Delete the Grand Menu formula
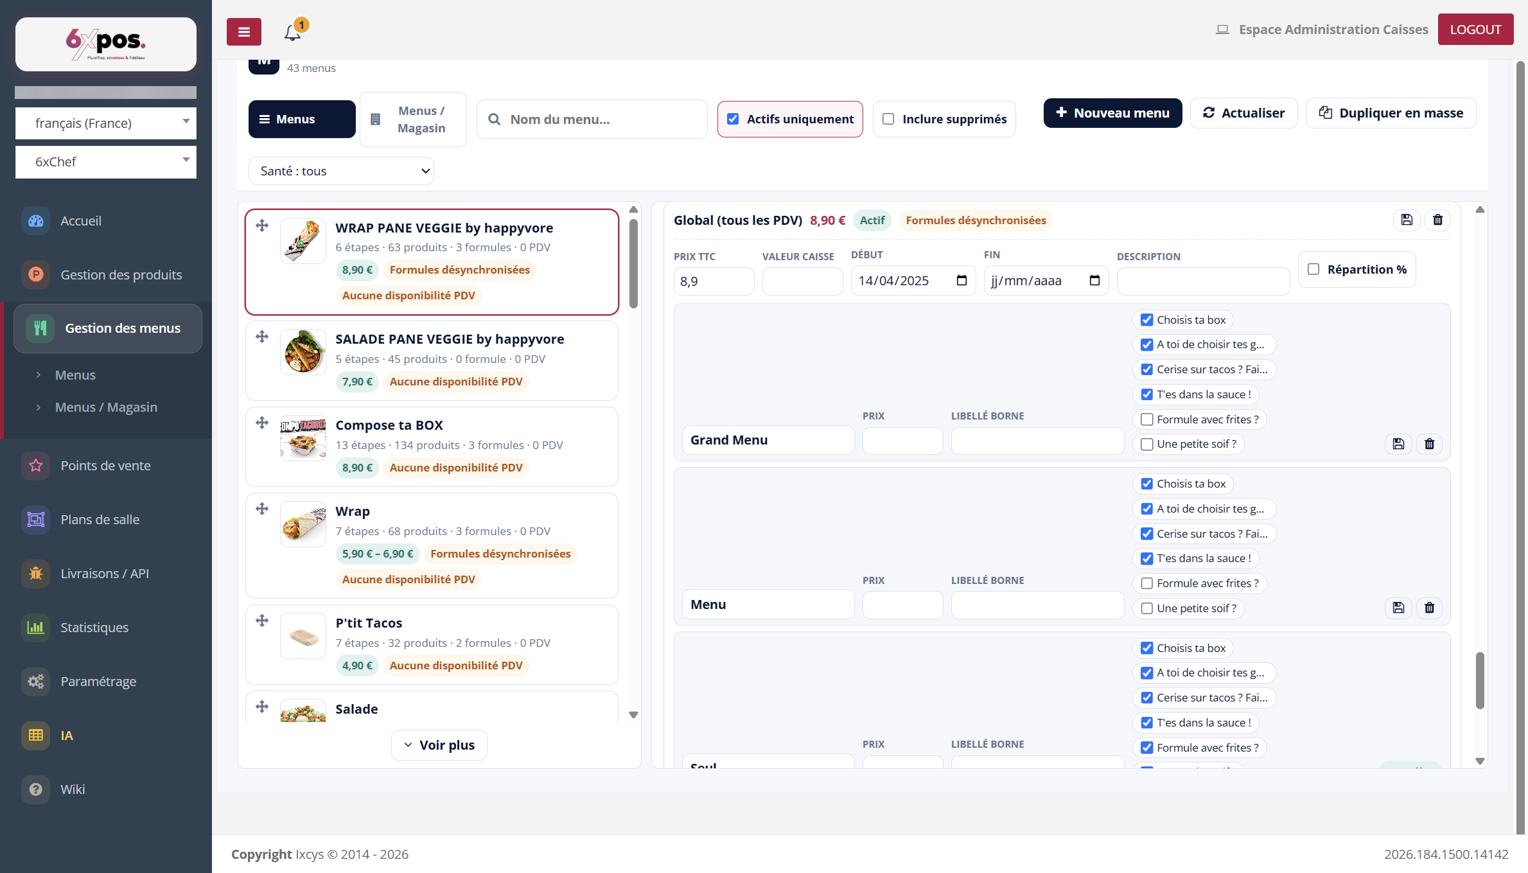The image size is (1528, 873). [1429, 444]
